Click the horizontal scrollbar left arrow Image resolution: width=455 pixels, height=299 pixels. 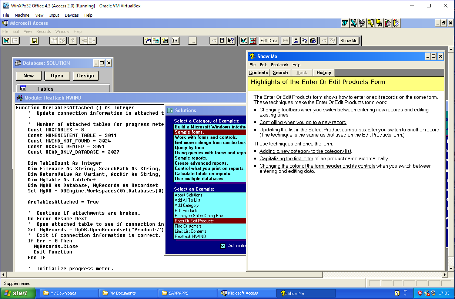(3, 275)
